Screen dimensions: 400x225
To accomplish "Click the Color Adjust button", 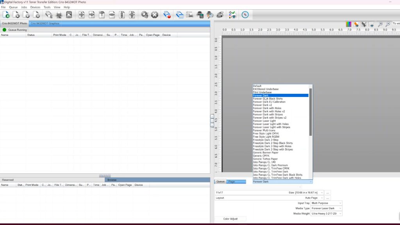I will [230, 219].
